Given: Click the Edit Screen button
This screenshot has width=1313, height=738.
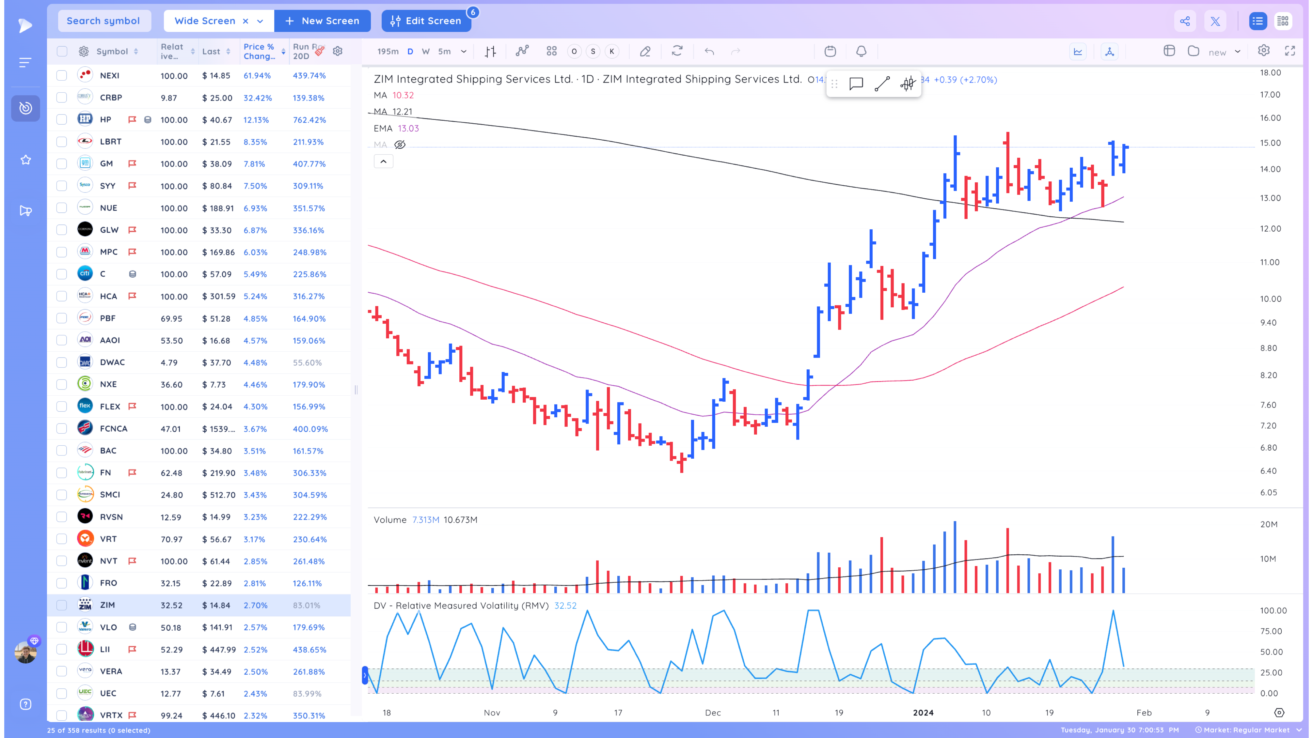Looking at the screenshot, I should click(x=426, y=21).
